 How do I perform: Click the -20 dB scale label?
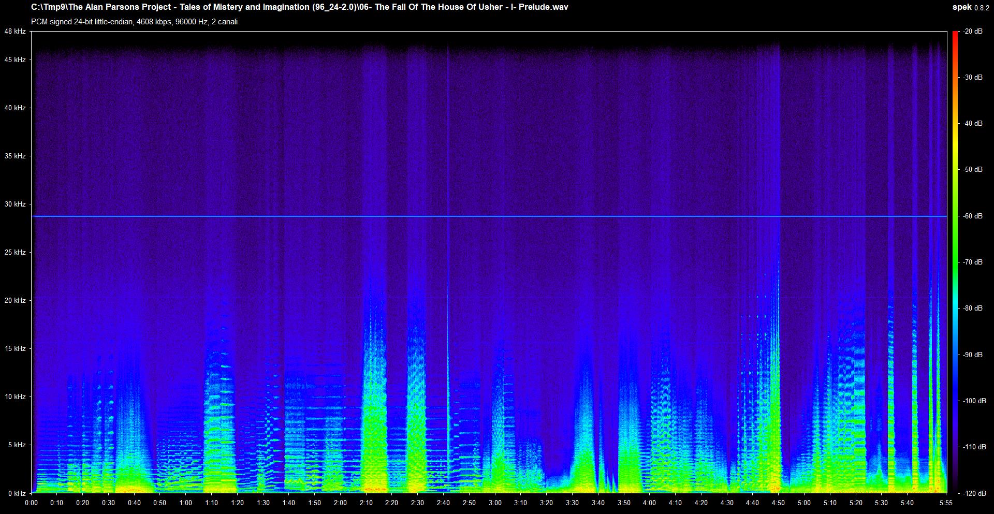[972, 32]
